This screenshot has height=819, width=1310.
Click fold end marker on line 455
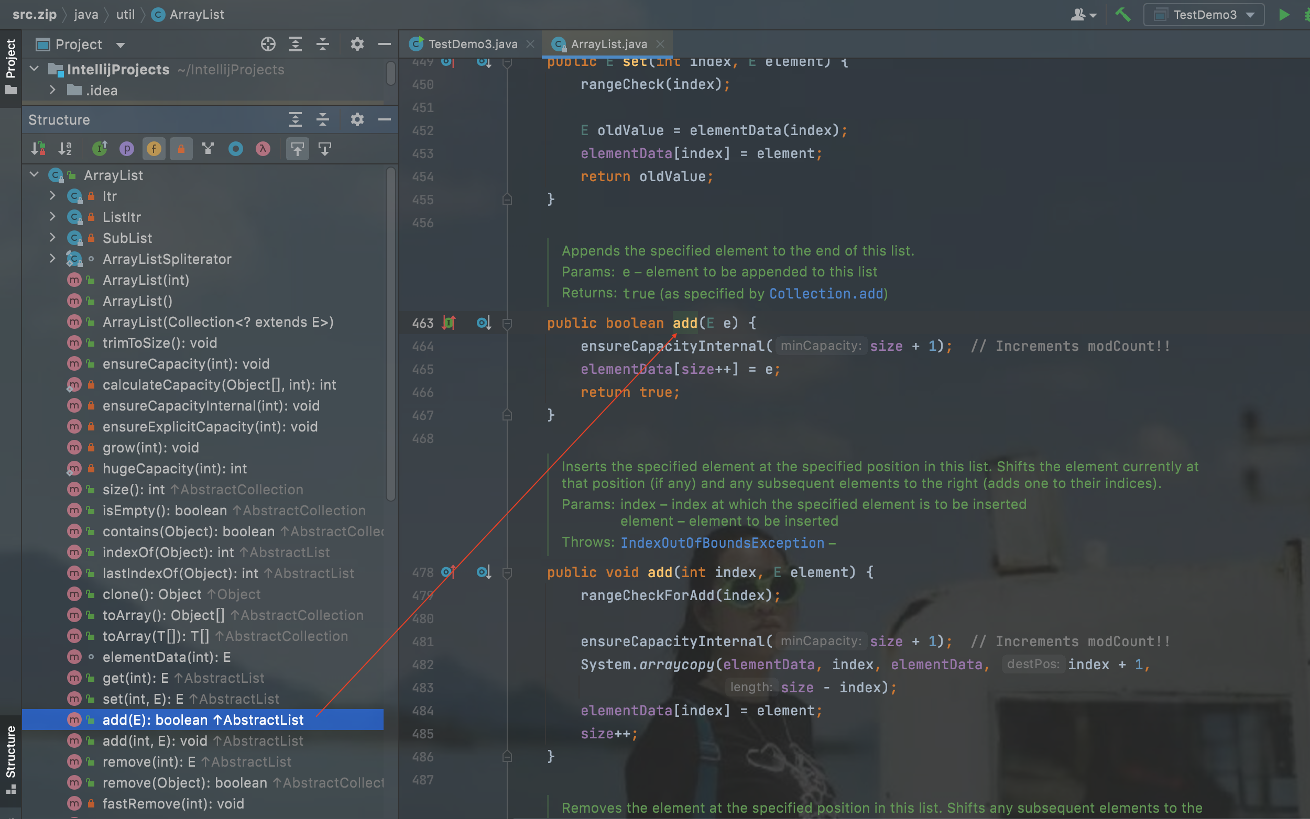[507, 200]
